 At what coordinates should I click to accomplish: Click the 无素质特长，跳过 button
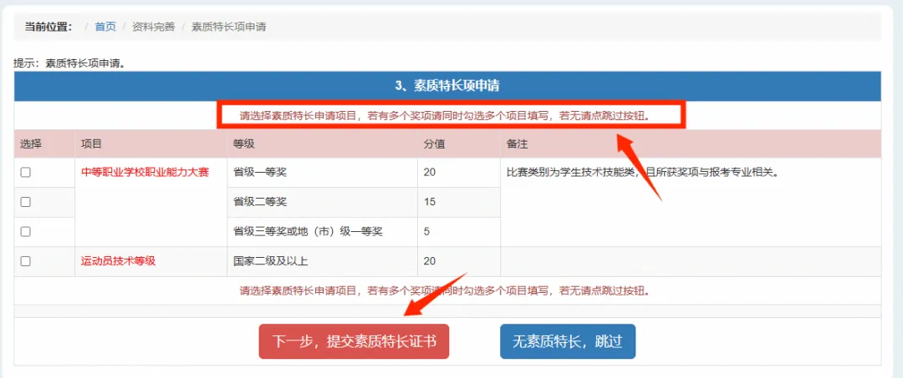tap(567, 341)
